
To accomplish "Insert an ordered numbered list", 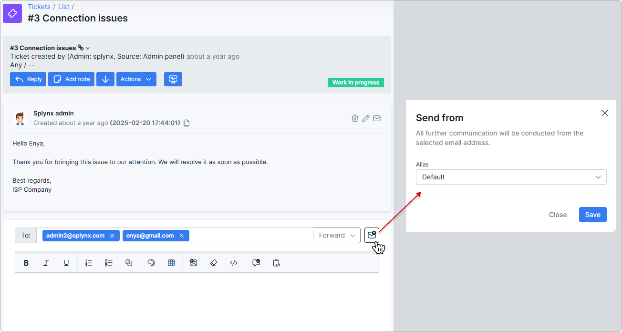I will point(88,263).
